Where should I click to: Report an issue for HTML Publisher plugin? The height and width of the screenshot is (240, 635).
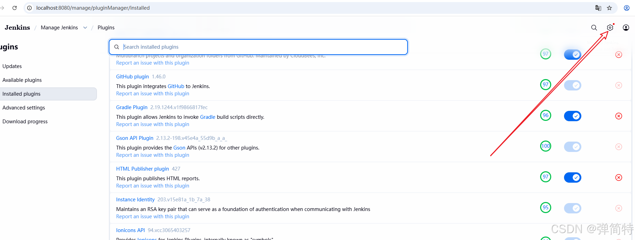pyautogui.click(x=153, y=186)
